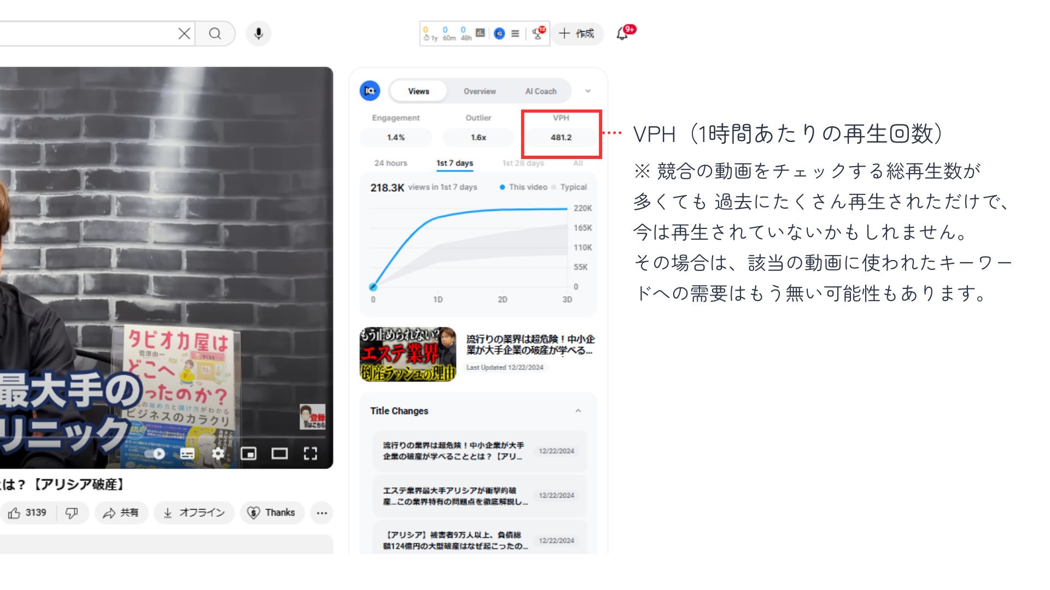This screenshot has width=1050, height=590.
Task: Open the vidIQ hamburger menu in toolbar
Action: (x=515, y=34)
